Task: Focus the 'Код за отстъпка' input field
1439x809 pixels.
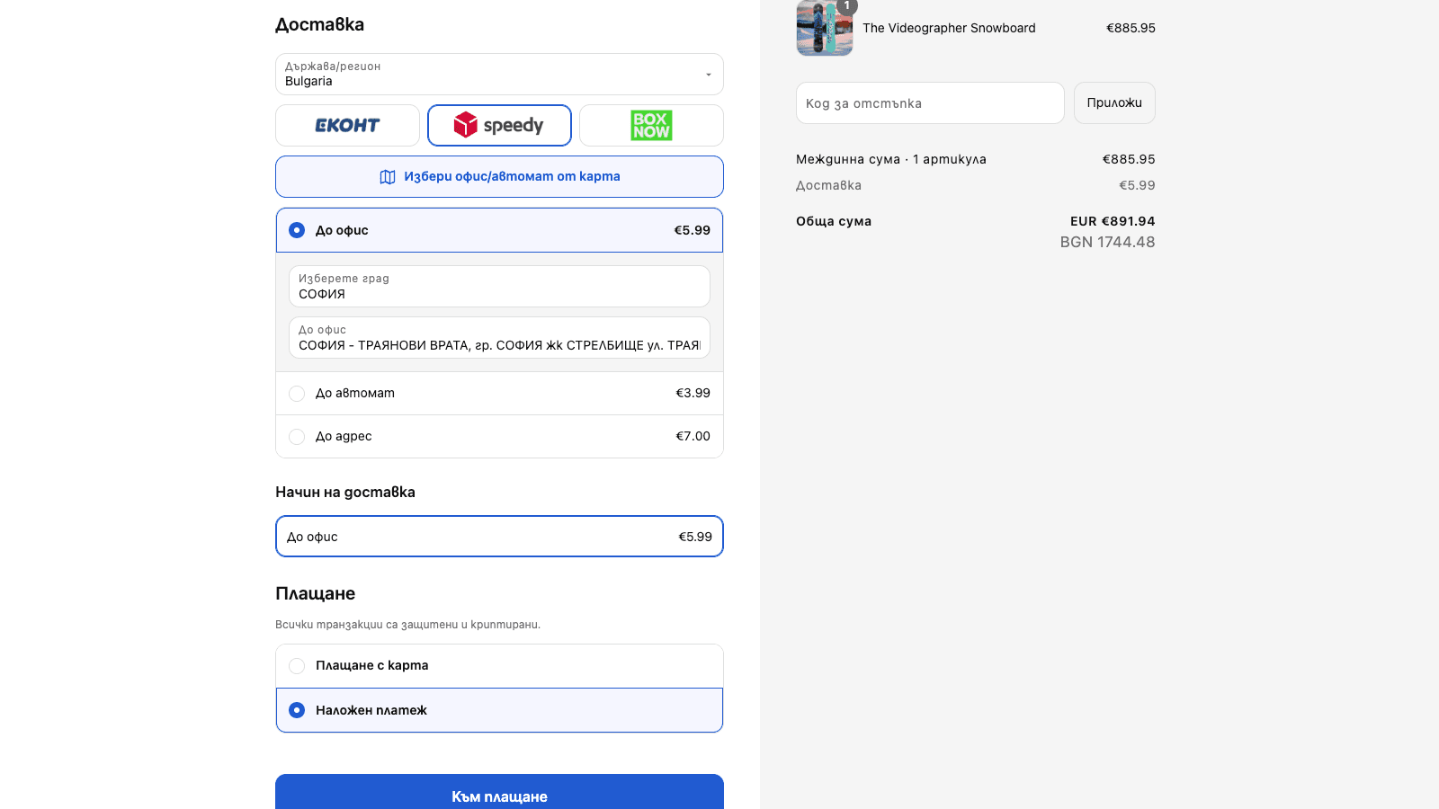Action: coord(930,102)
